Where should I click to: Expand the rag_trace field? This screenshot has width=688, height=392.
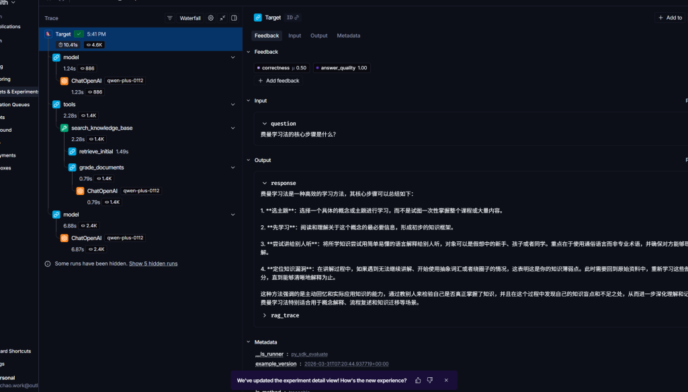(265, 315)
